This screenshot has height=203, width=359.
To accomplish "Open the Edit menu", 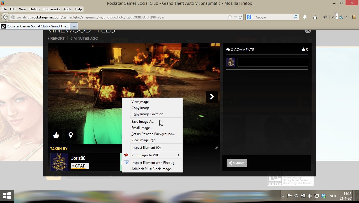I will click(13, 9).
